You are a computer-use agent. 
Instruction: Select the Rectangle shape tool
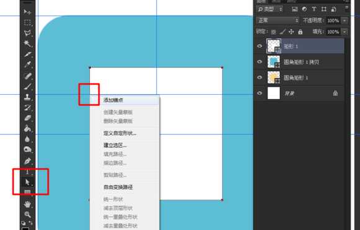[27, 192]
